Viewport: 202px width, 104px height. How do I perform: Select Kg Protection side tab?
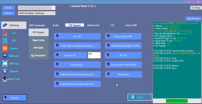[39, 56]
